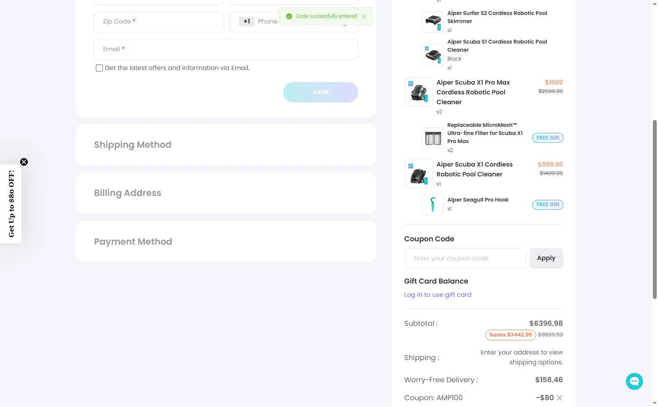Open the +1 country code selector

click(x=247, y=21)
